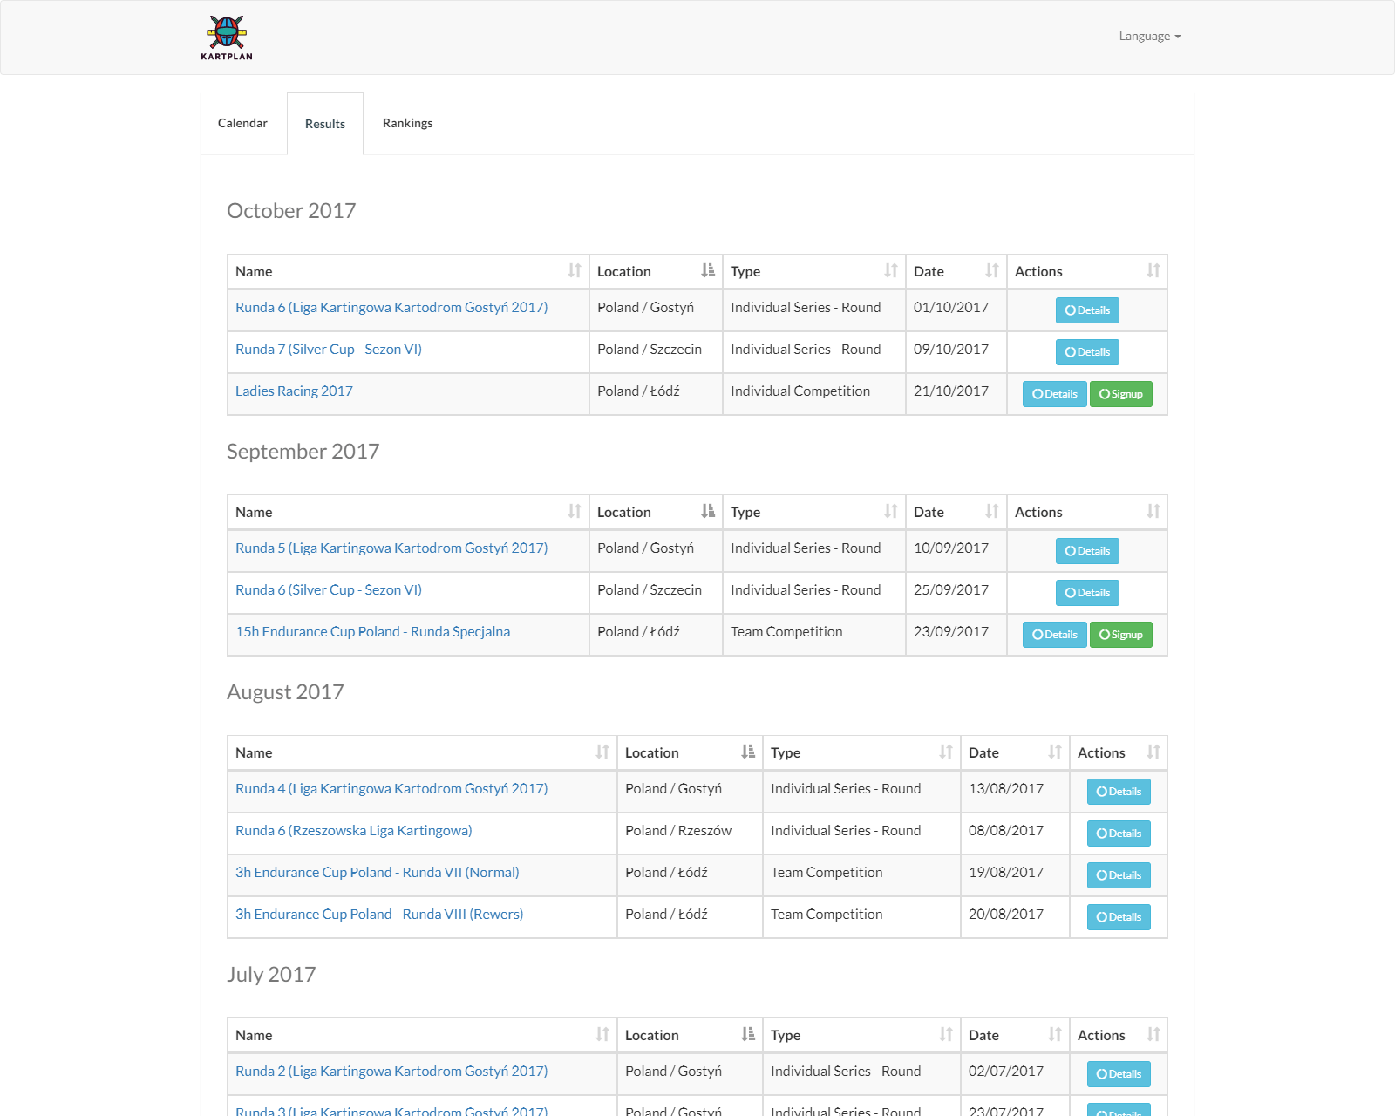1395x1116 pixels.
Task: Open 3h Endurance Cup Runda VII link
Action: click(377, 873)
